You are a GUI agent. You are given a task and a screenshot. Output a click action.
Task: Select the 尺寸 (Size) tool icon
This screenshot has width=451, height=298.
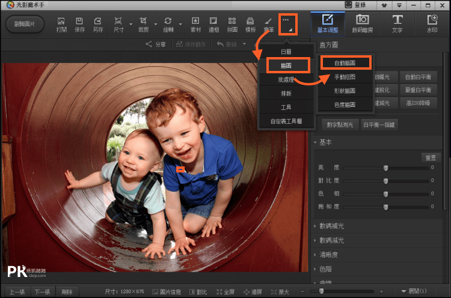(118, 21)
